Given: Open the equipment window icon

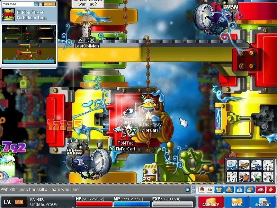Looking at the screenshot, I should click(220, 190).
